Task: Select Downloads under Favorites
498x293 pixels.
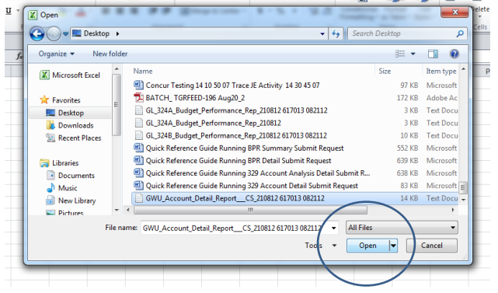Action: pos(70,126)
